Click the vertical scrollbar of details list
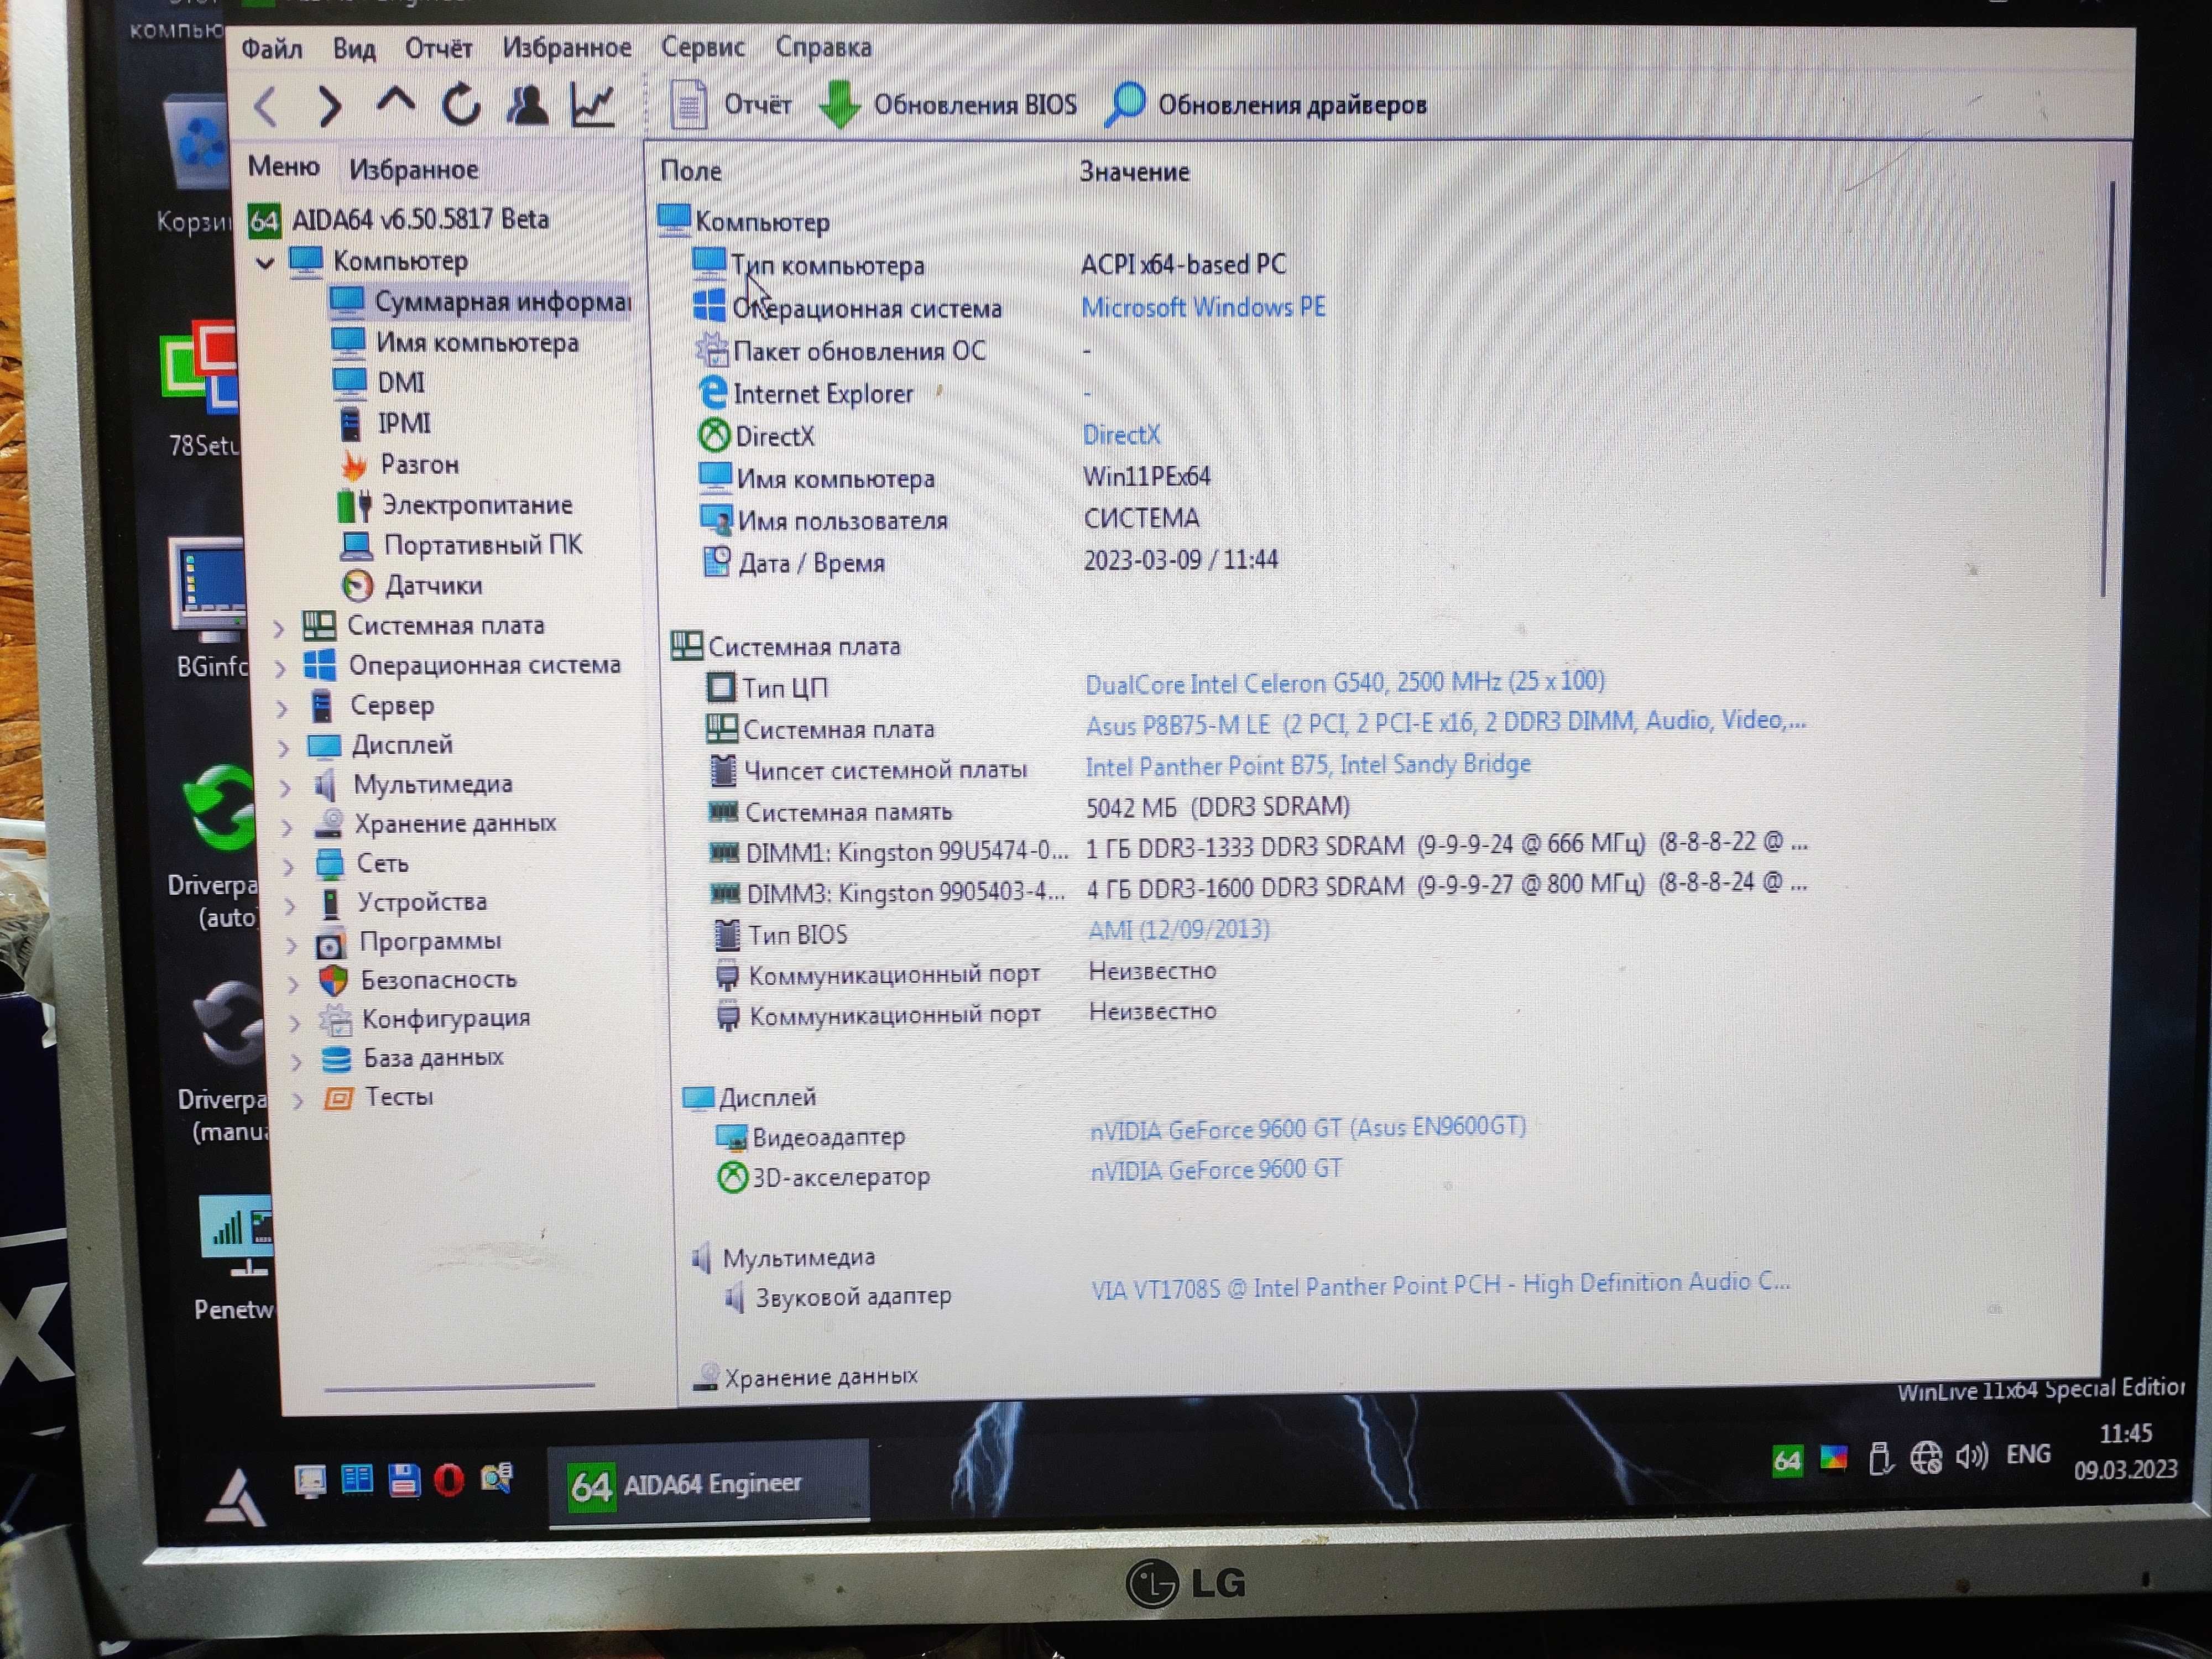 pyautogui.click(x=2107, y=390)
